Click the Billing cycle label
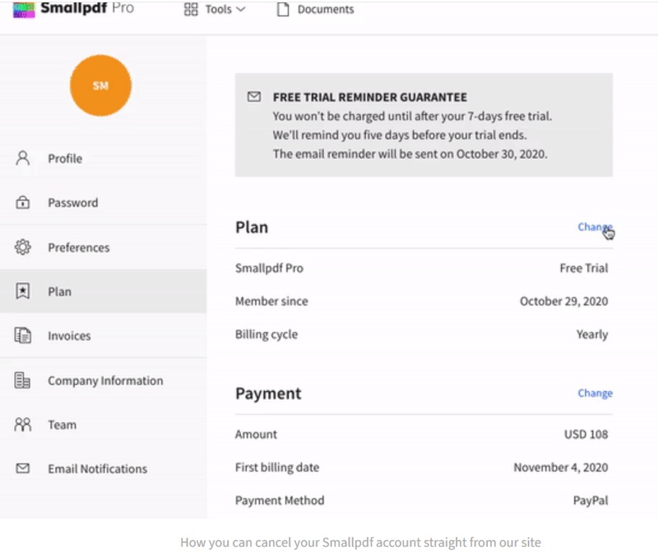The image size is (658, 554). point(266,334)
